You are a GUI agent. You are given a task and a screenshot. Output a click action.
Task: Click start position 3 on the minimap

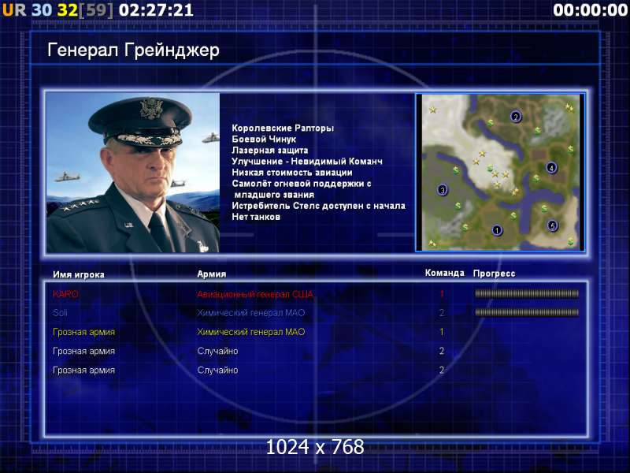click(x=443, y=190)
